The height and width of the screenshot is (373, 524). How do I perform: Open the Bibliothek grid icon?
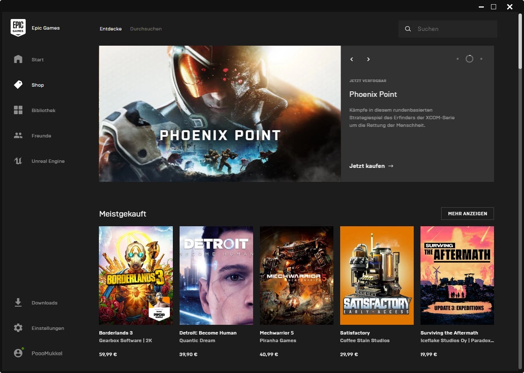coord(18,110)
